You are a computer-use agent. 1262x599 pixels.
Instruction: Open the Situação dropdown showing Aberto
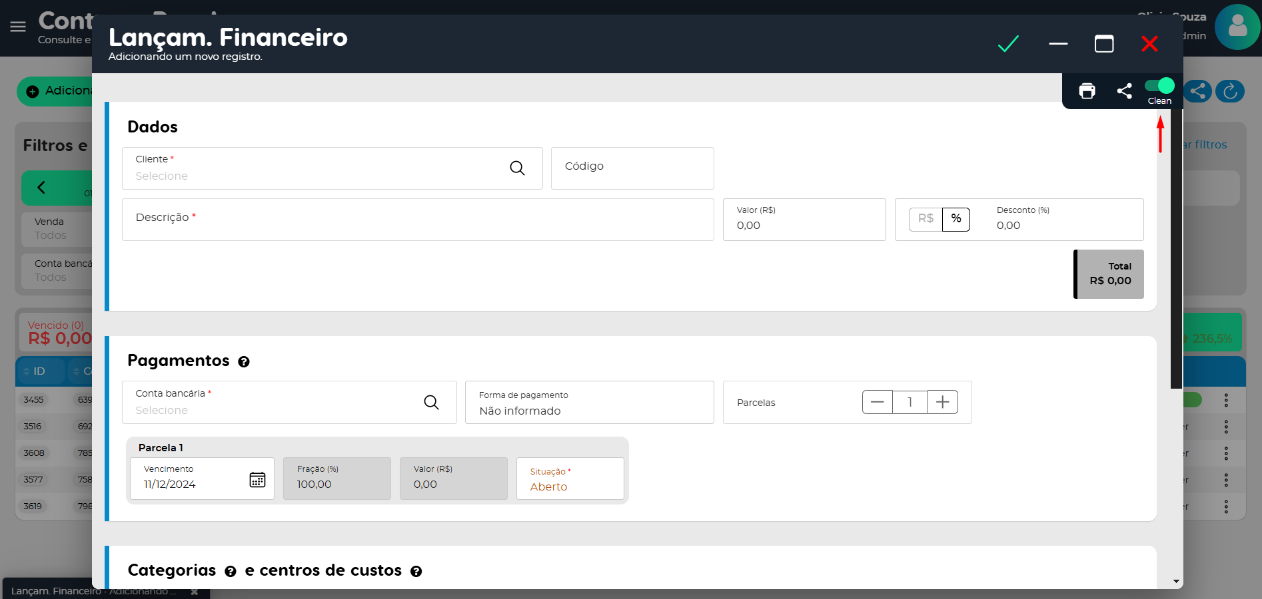(x=570, y=479)
